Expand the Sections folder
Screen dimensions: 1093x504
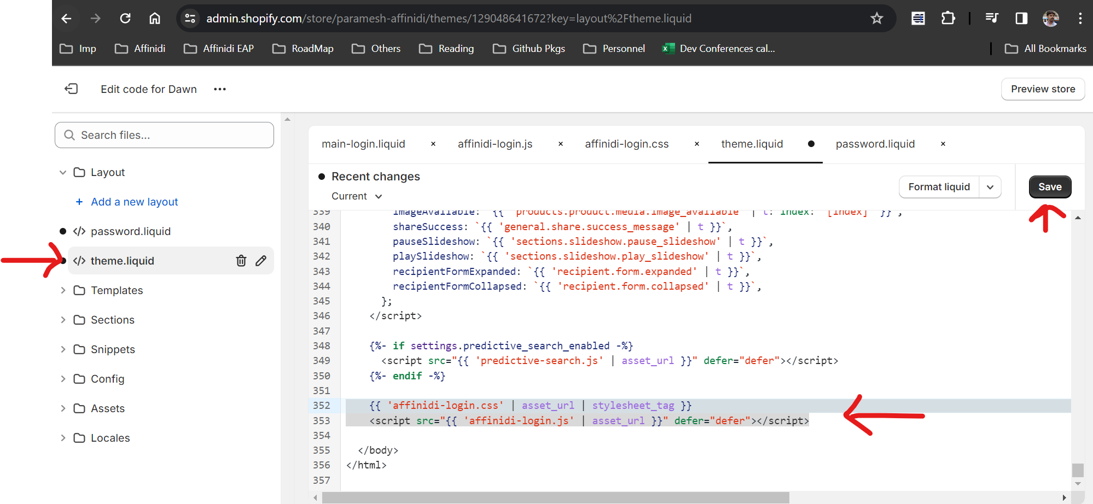pyautogui.click(x=63, y=320)
